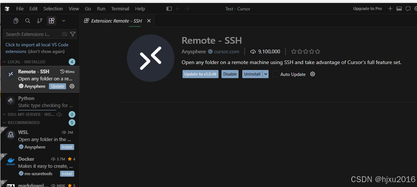Install the WSL extension

(x=67, y=147)
